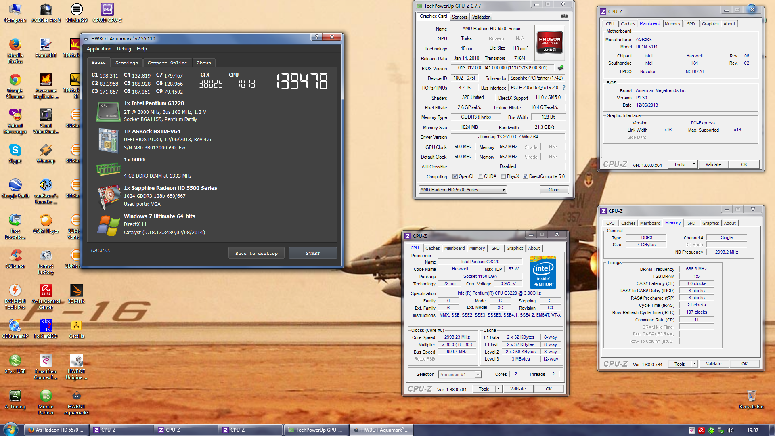This screenshot has height=436, width=775.
Task: Open Awesome Duplicate desktop icon
Action: (46, 86)
